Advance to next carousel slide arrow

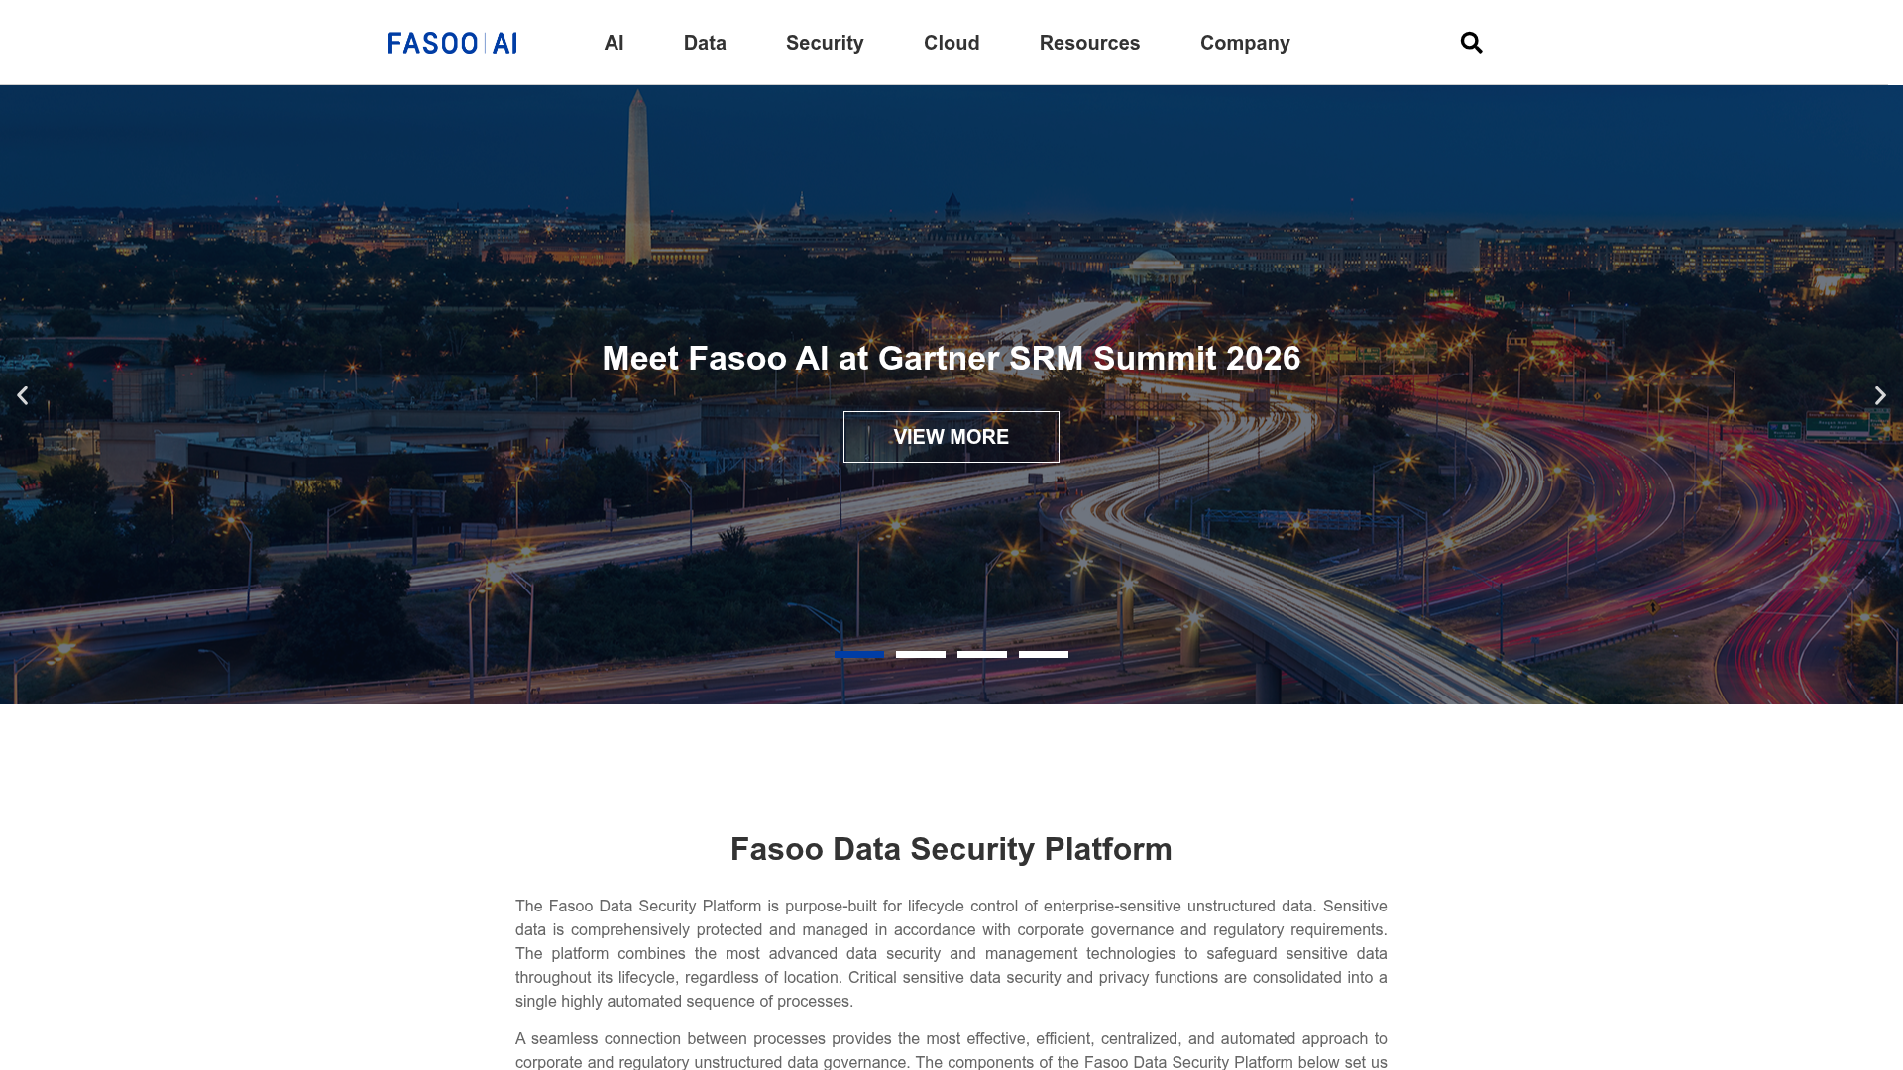pos(1880,395)
